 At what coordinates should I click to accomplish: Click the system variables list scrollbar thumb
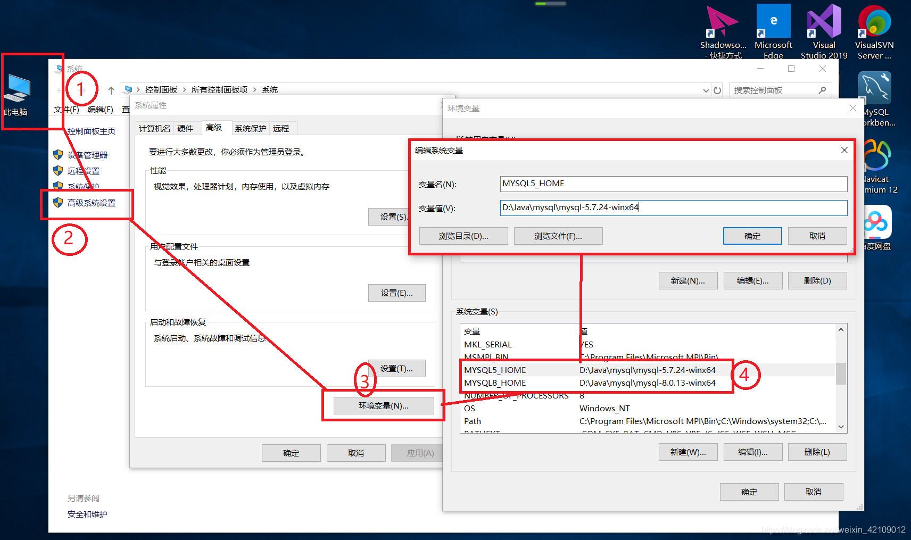click(841, 373)
